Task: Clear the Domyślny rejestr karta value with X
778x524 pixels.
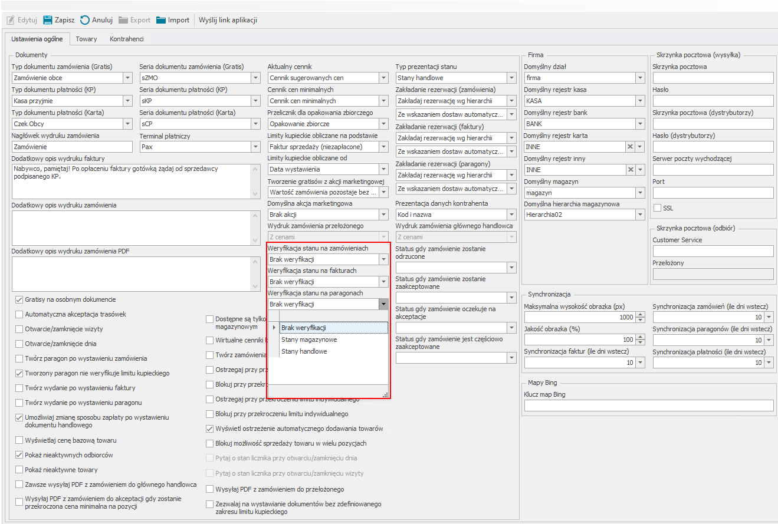Action: pos(630,147)
